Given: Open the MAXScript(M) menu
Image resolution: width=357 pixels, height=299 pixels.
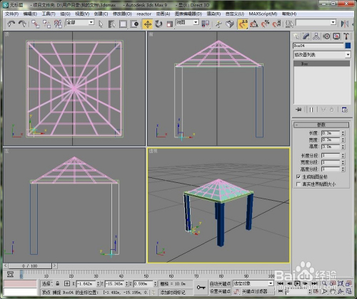Looking at the screenshot, I should pos(263,14).
